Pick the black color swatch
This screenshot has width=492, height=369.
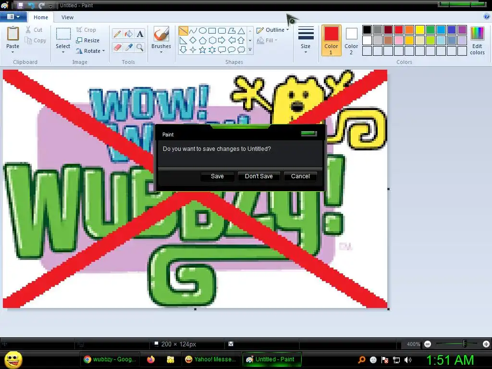367,30
